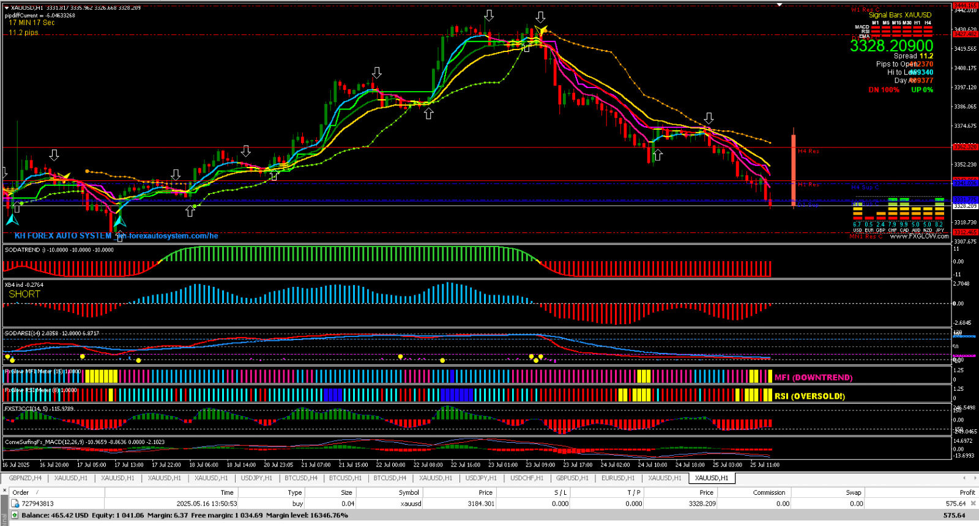Sort orders by the Order column header
The image size is (979, 526).
click(x=21, y=492)
